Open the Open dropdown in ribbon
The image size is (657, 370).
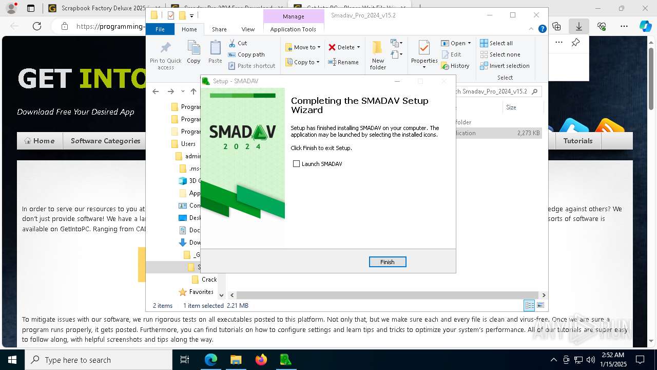(x=456, y=43)
